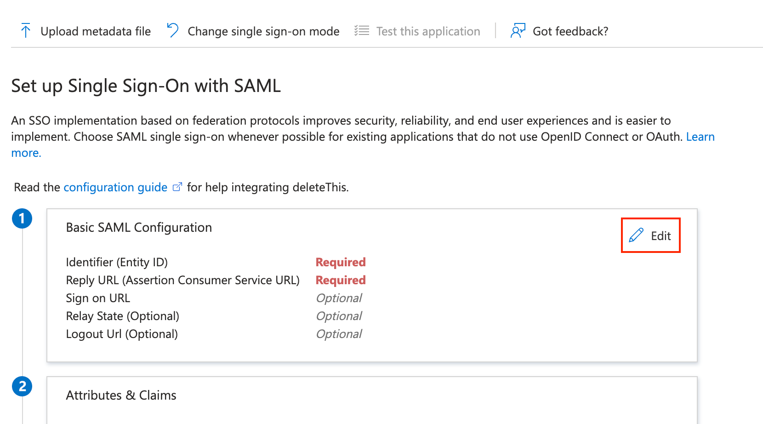Click the pencil icon in Basic SAML Configuration
Viewport: 763px width, 424px height.
[636, 235]
